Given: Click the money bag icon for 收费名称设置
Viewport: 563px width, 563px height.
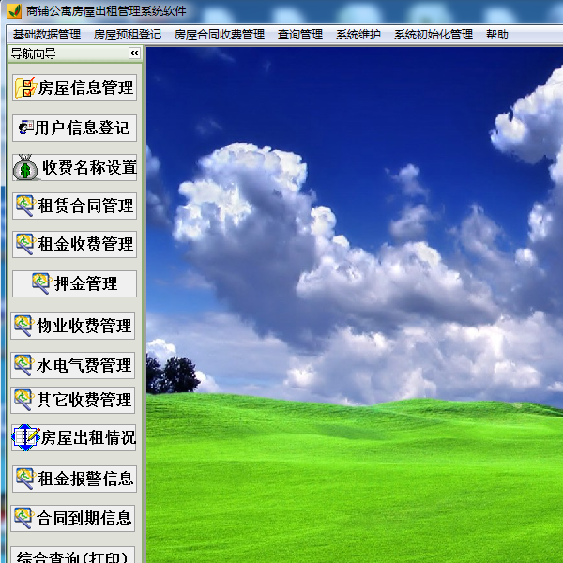Looking at the screenshot, I should (x=25, y=167).
